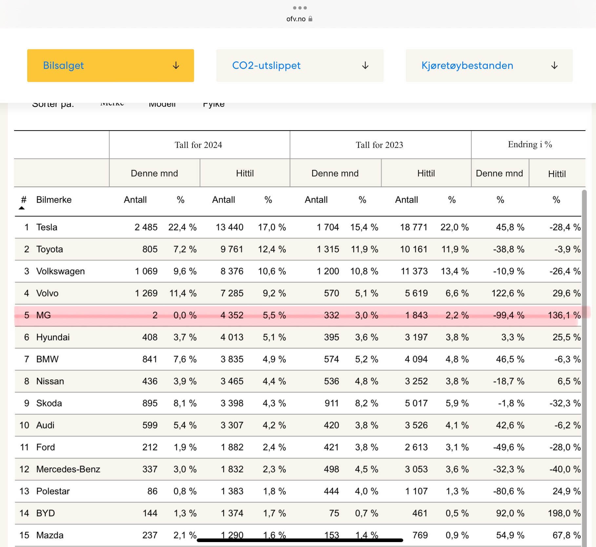The image size is (596, 547).
Task: Expand the Bilsalget dropdown arrow
Action: coord(176,66)
